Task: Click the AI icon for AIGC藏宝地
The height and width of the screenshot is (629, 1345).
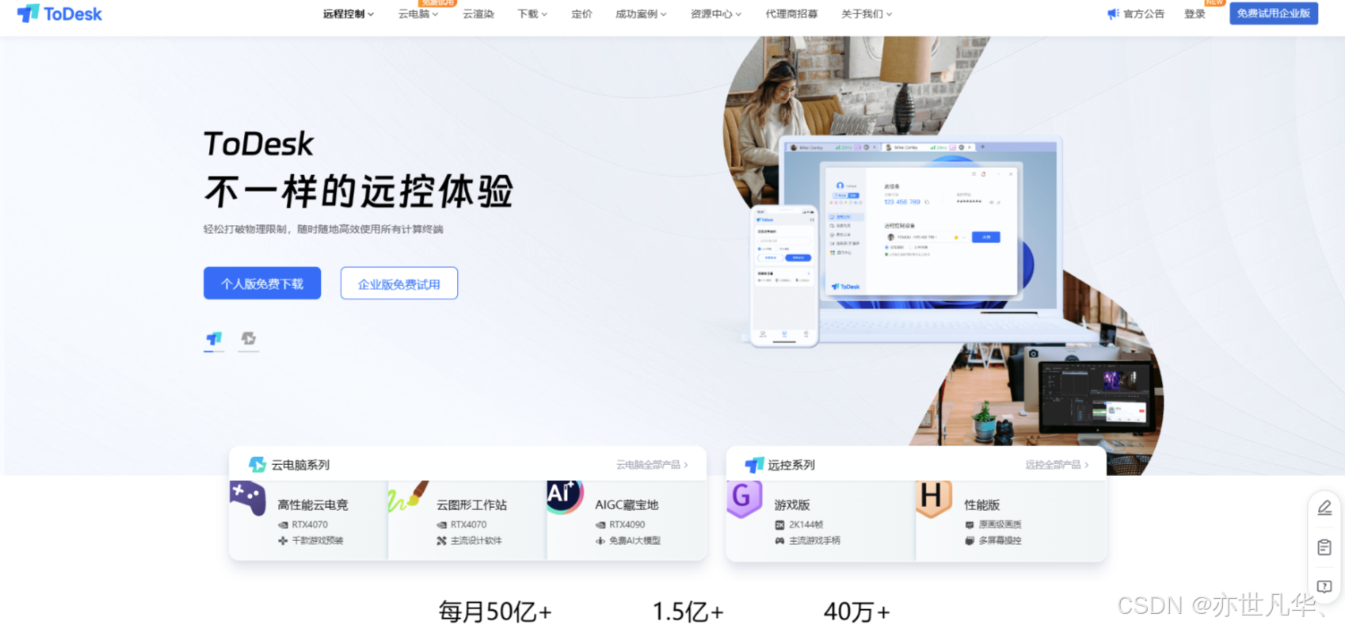Action: 565,497
